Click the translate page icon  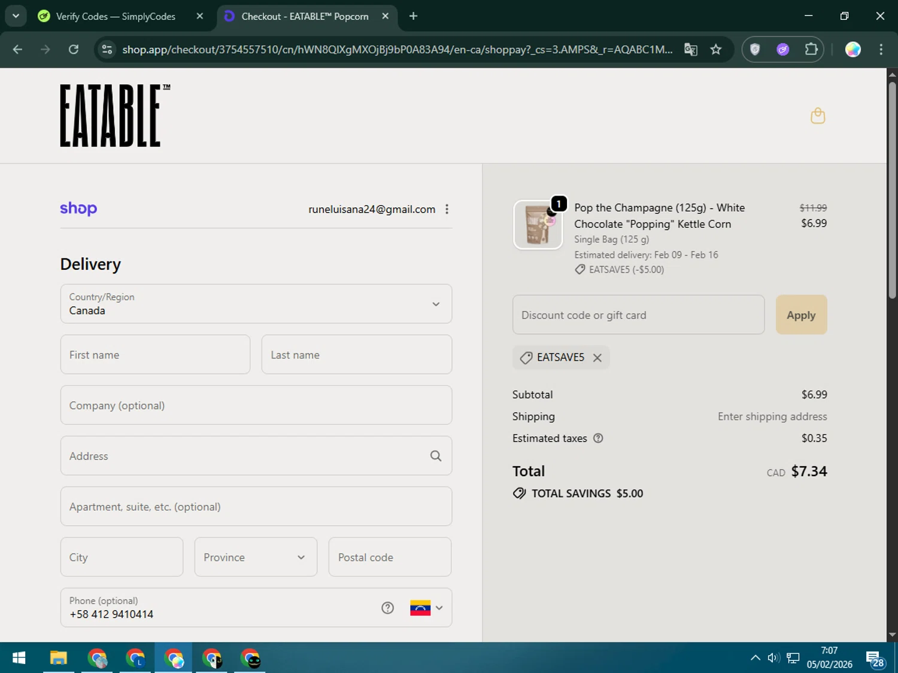(x=691, y=49)
